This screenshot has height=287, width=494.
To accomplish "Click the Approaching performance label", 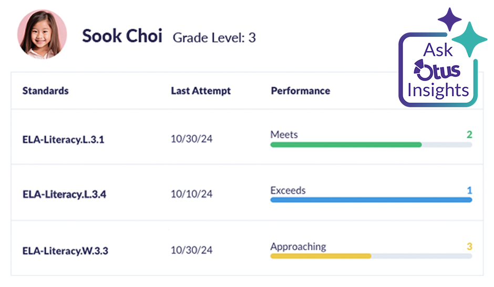I will tap(298, 246).
